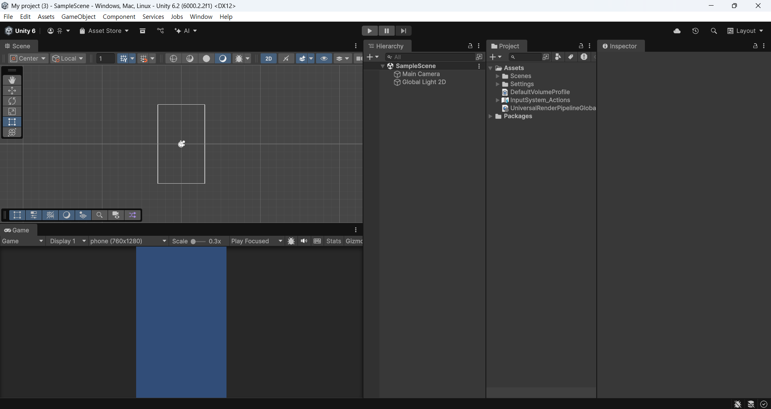Select unlit draw mode circle icon
Screen dimensions: 771x409
pyautogui.click(x=206, y=59)
